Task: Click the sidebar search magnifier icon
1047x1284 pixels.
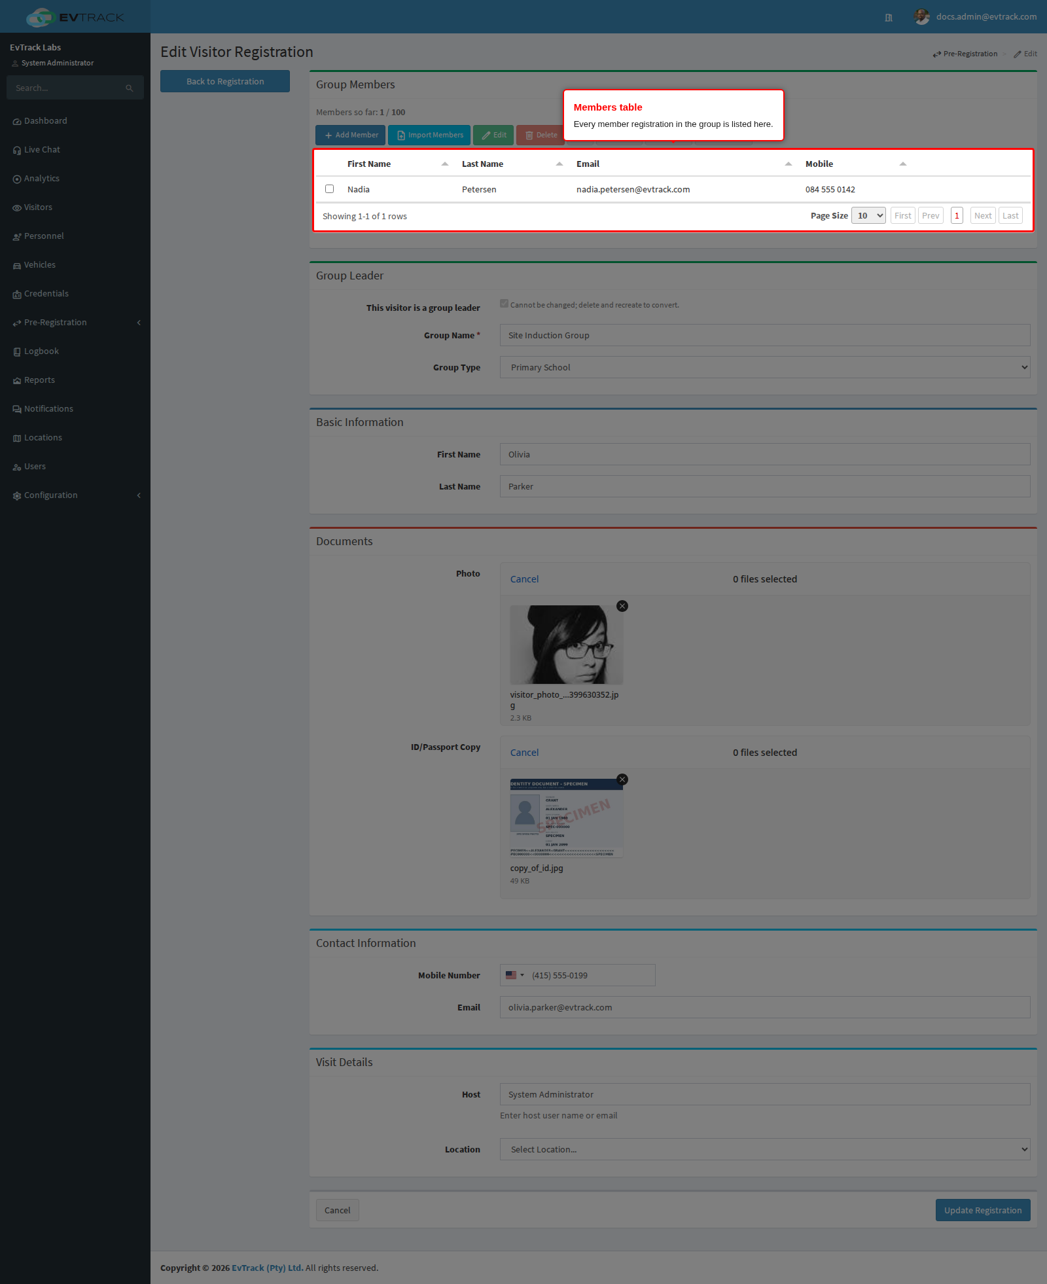Action: pyautogui.click(x=130, y=88)
